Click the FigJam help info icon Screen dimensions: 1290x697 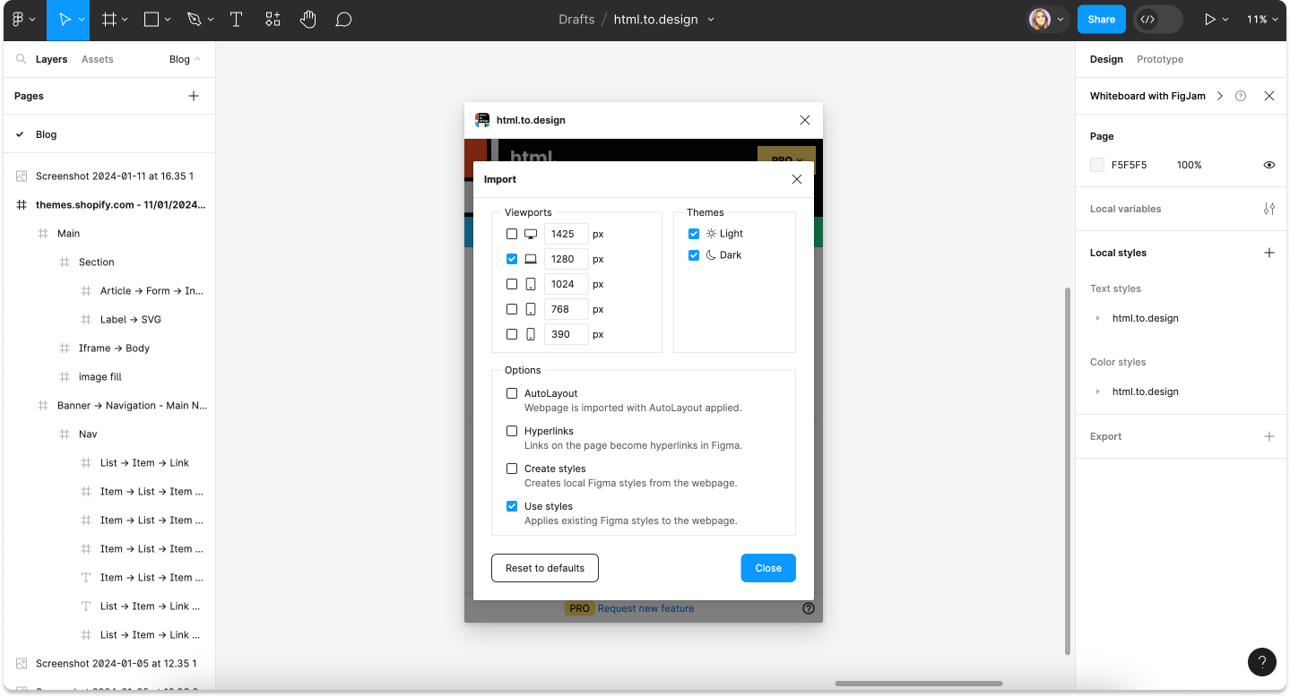1241,96
